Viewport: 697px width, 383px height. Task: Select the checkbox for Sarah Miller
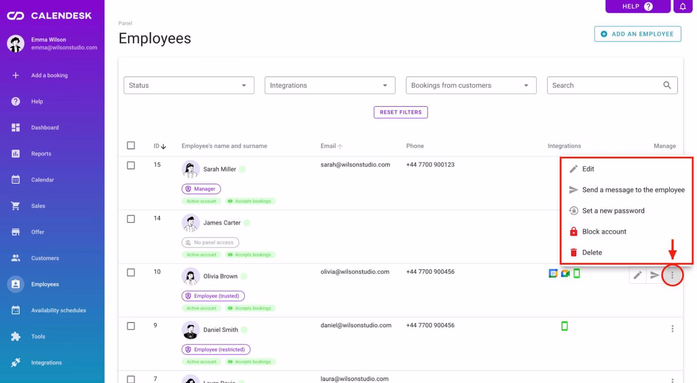131,165
